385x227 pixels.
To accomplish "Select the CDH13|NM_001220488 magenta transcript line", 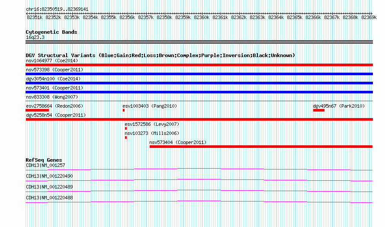I will pyautogui.click(x=199, y=201).
